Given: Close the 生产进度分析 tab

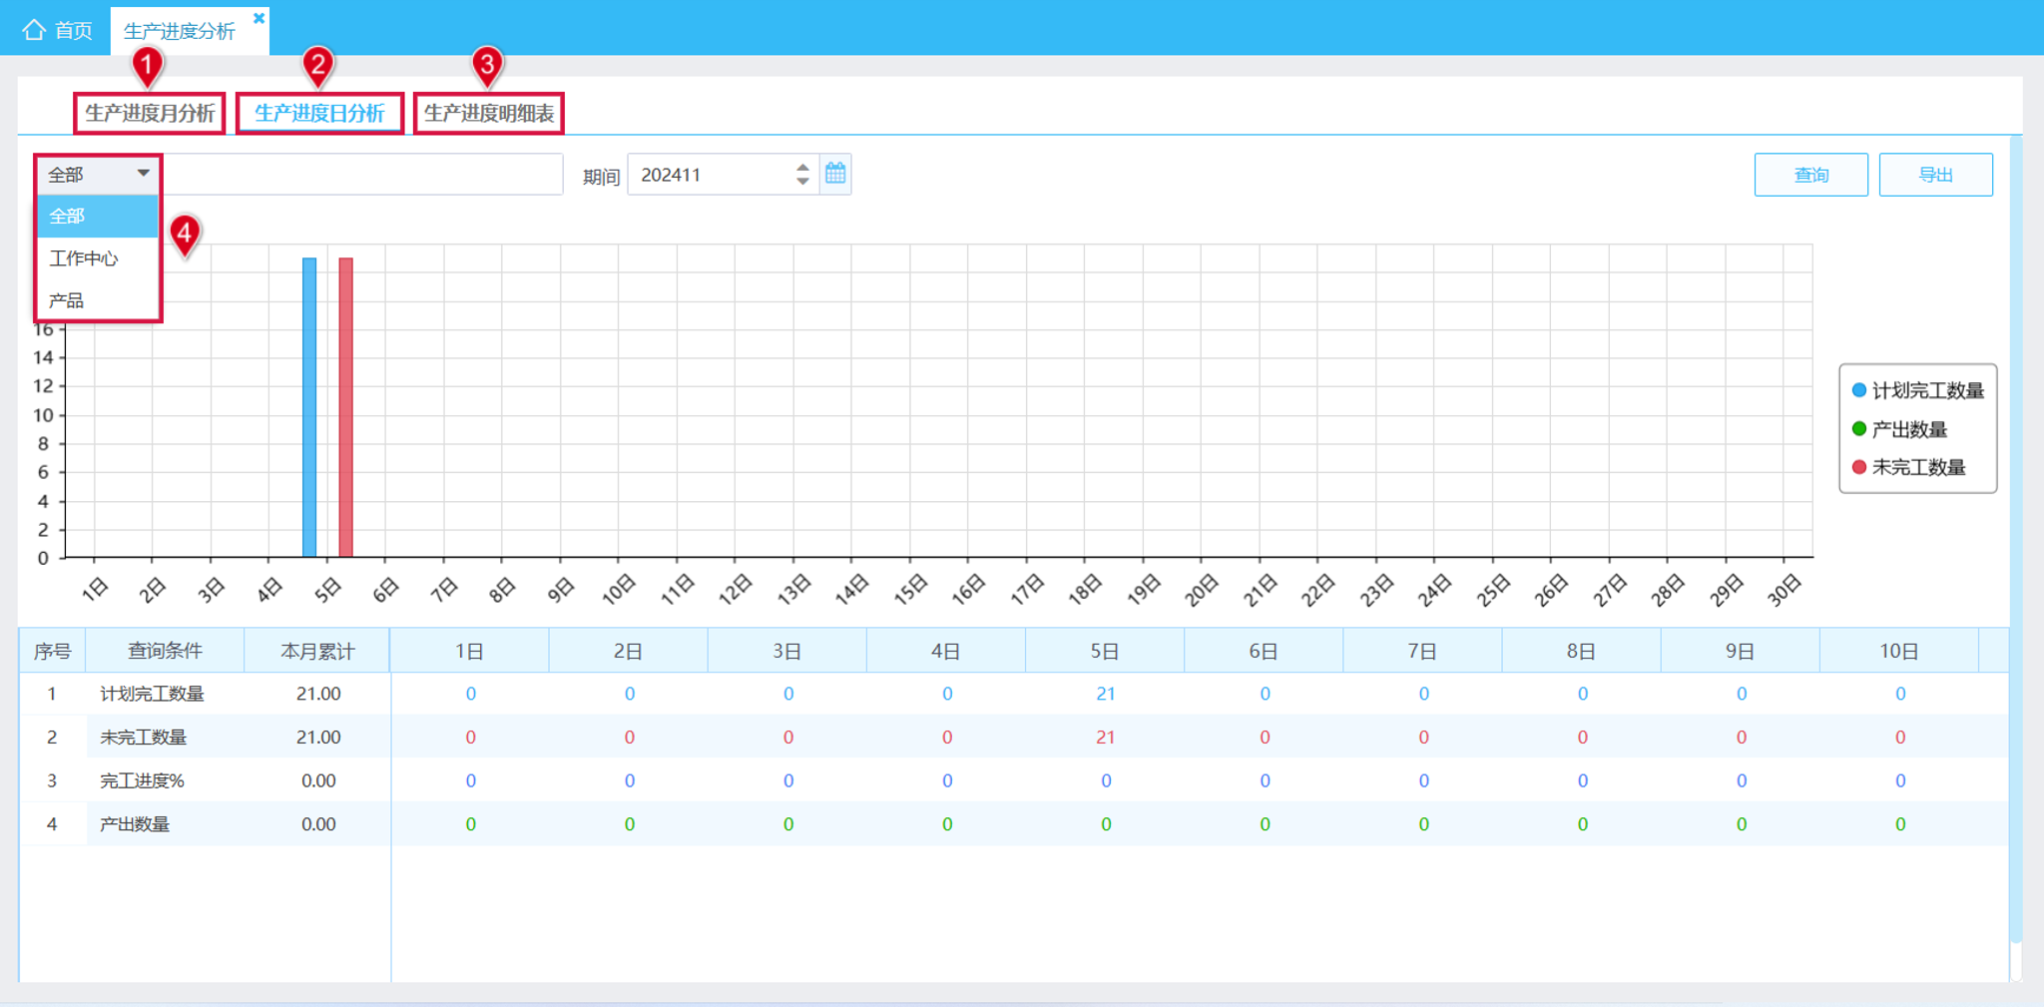Looking at the screenshot, I should (x=258, y=18).
